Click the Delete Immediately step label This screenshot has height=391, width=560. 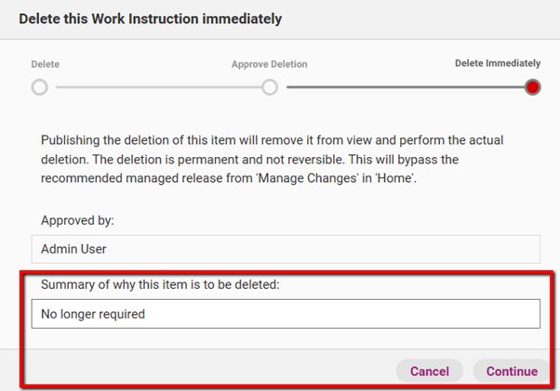[x=498, y=63]
